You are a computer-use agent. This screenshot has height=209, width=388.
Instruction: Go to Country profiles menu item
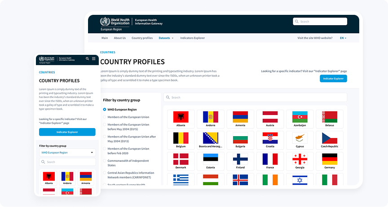click(142, 38)
